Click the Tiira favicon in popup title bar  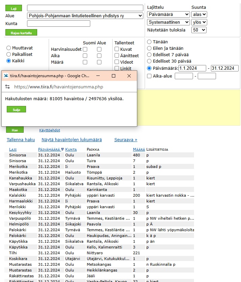coord(6,76)
